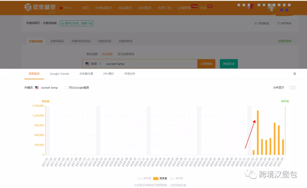Open 监控精灵 in top navigation
This screenshot has height=188, width=307.
(145, 8)
